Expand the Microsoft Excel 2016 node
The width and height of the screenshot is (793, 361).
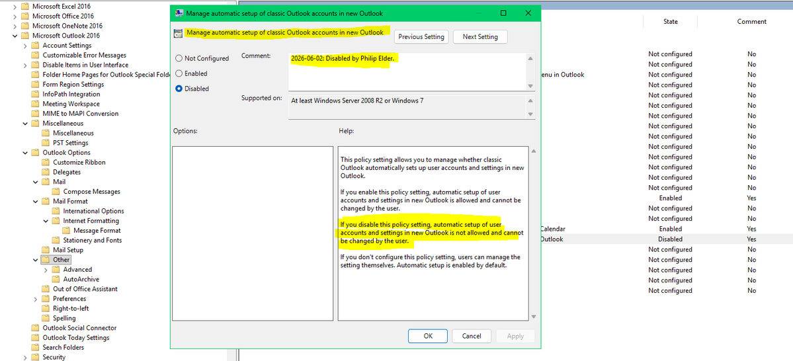(15, 7)
